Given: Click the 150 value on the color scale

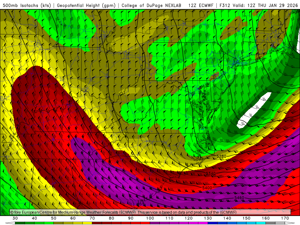Looking at the screenshot, I should pyautogui.click(x=246, y=218).
